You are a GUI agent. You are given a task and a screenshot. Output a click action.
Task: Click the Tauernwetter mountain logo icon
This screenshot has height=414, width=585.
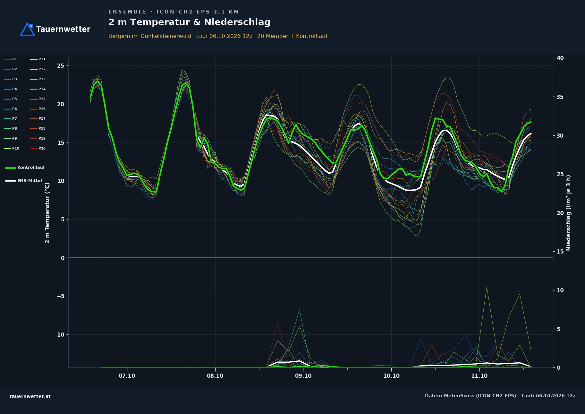tap(27, 29)
